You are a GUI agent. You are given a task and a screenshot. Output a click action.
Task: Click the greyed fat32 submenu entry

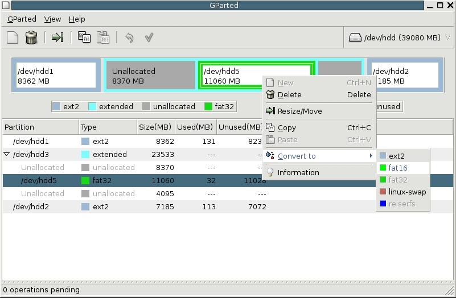(403, 180)
